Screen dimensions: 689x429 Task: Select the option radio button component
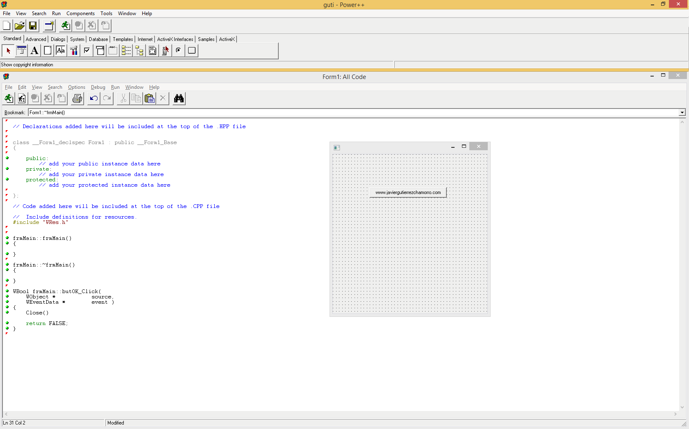(179, 51)
